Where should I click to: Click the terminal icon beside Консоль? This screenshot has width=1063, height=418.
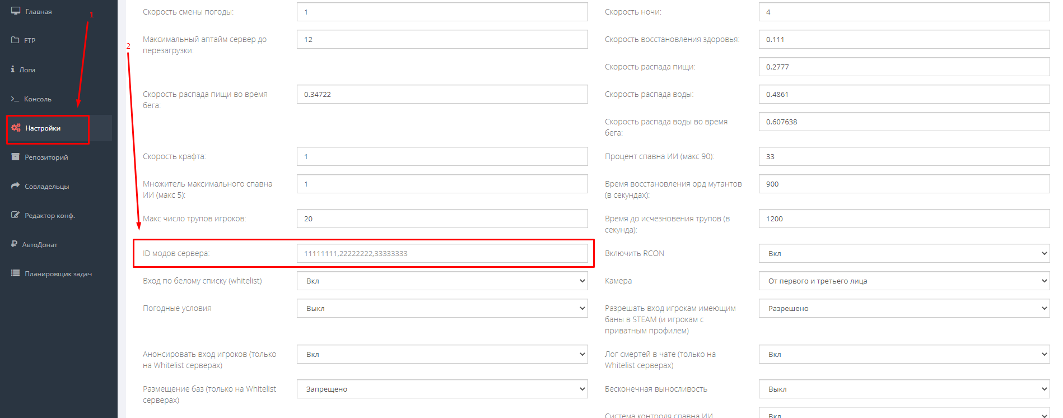[x=15, y=99]
